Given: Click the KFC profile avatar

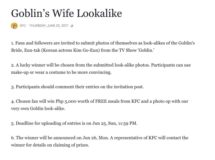Looking at the screenshot, I should click(14, 26).
